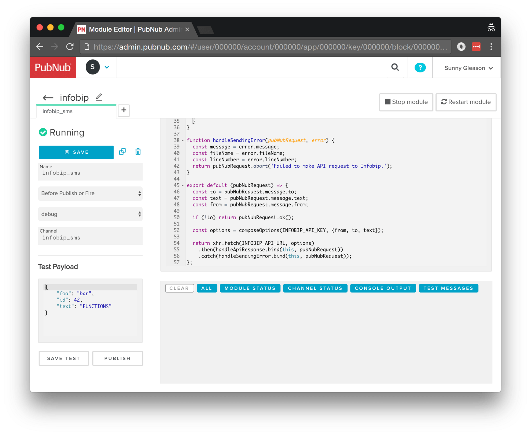Image resolution: width=531 pixels, height=435 pixels.
Task: Click the trash delete icon
Action: 138,152
